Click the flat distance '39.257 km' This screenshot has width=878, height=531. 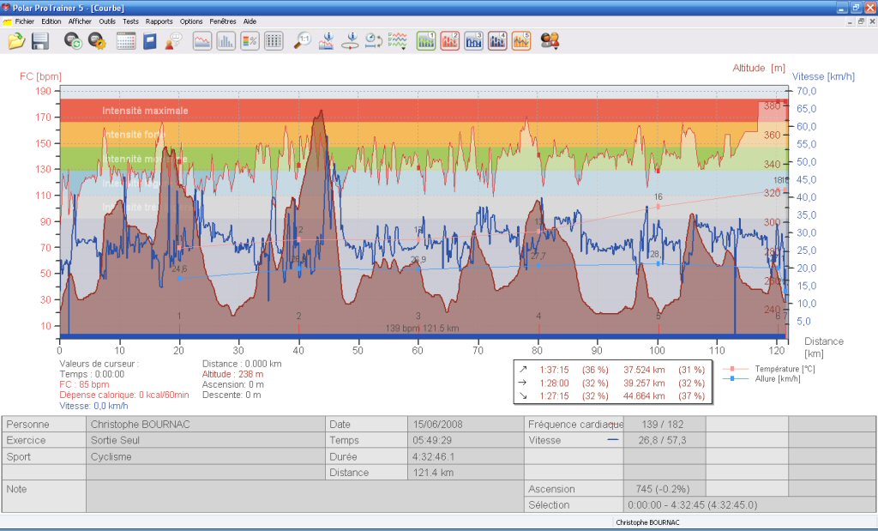click(x=644, y=383)
